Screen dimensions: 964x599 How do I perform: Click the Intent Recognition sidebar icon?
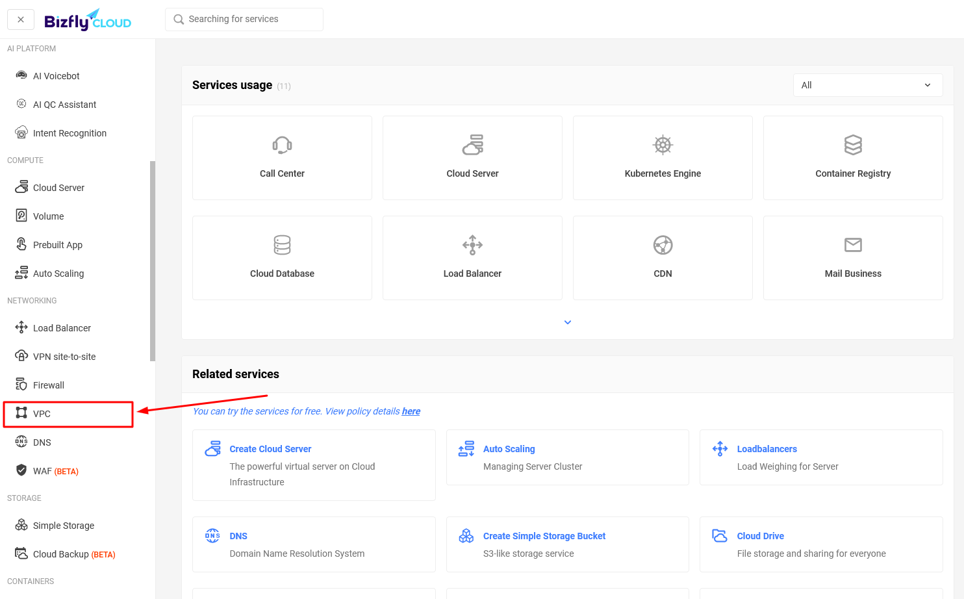point(21,133)
